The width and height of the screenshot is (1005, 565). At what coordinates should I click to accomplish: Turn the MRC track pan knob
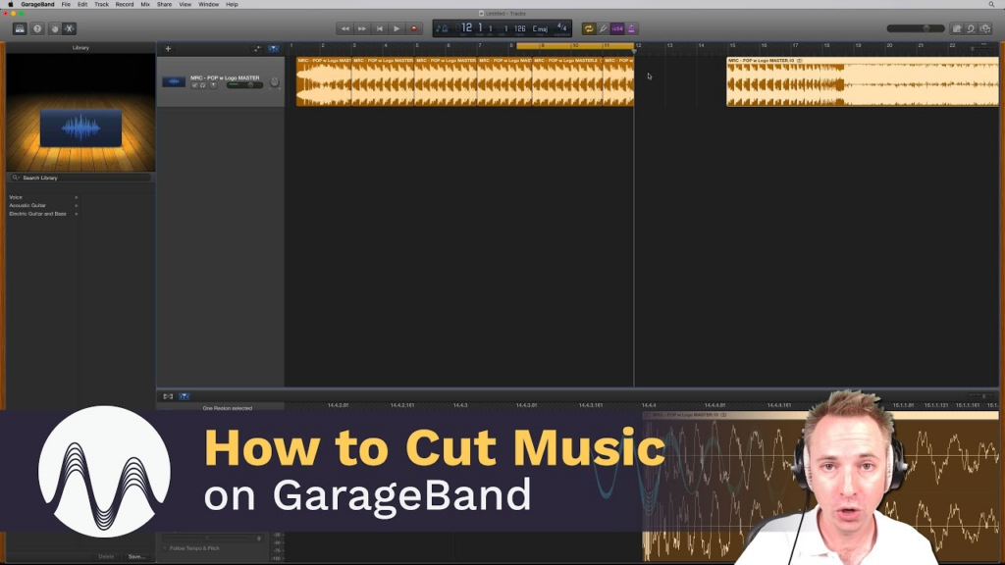275,82
